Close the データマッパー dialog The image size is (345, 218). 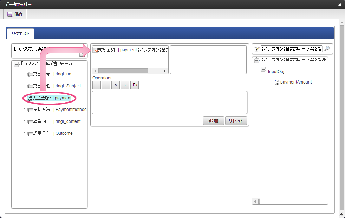click(340, 5)
